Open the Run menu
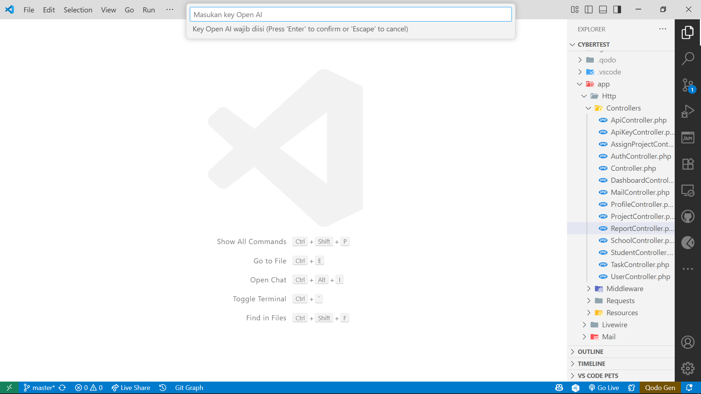The image size is (701, 394). click(149, 10)
